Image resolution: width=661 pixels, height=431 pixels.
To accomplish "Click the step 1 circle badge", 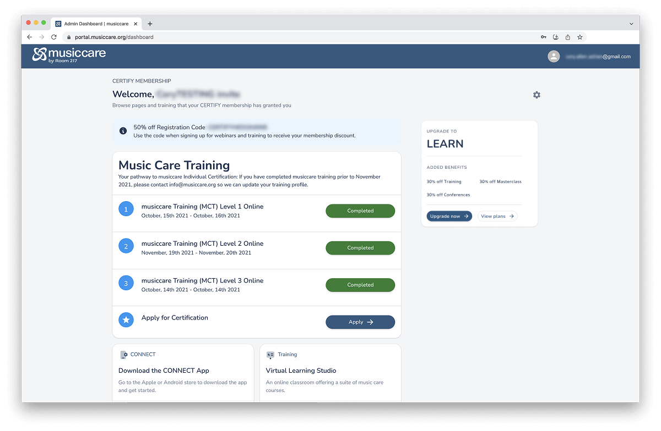I will 126,209.
